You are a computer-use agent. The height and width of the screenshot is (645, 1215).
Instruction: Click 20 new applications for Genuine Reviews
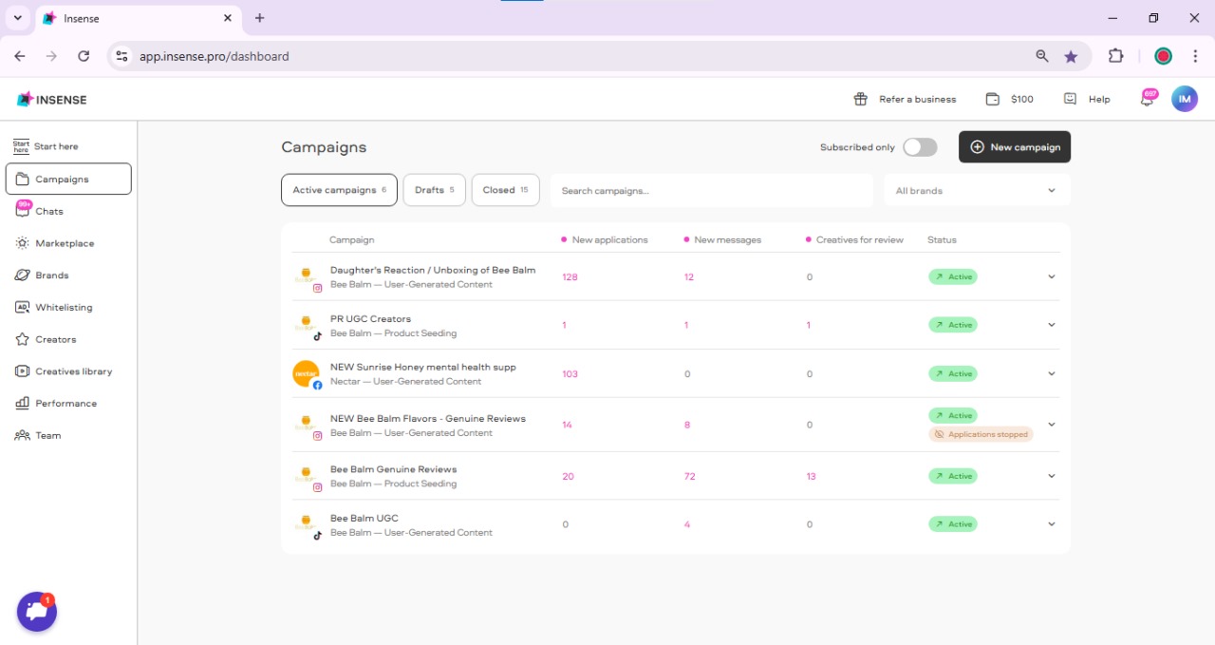[568, 476]
